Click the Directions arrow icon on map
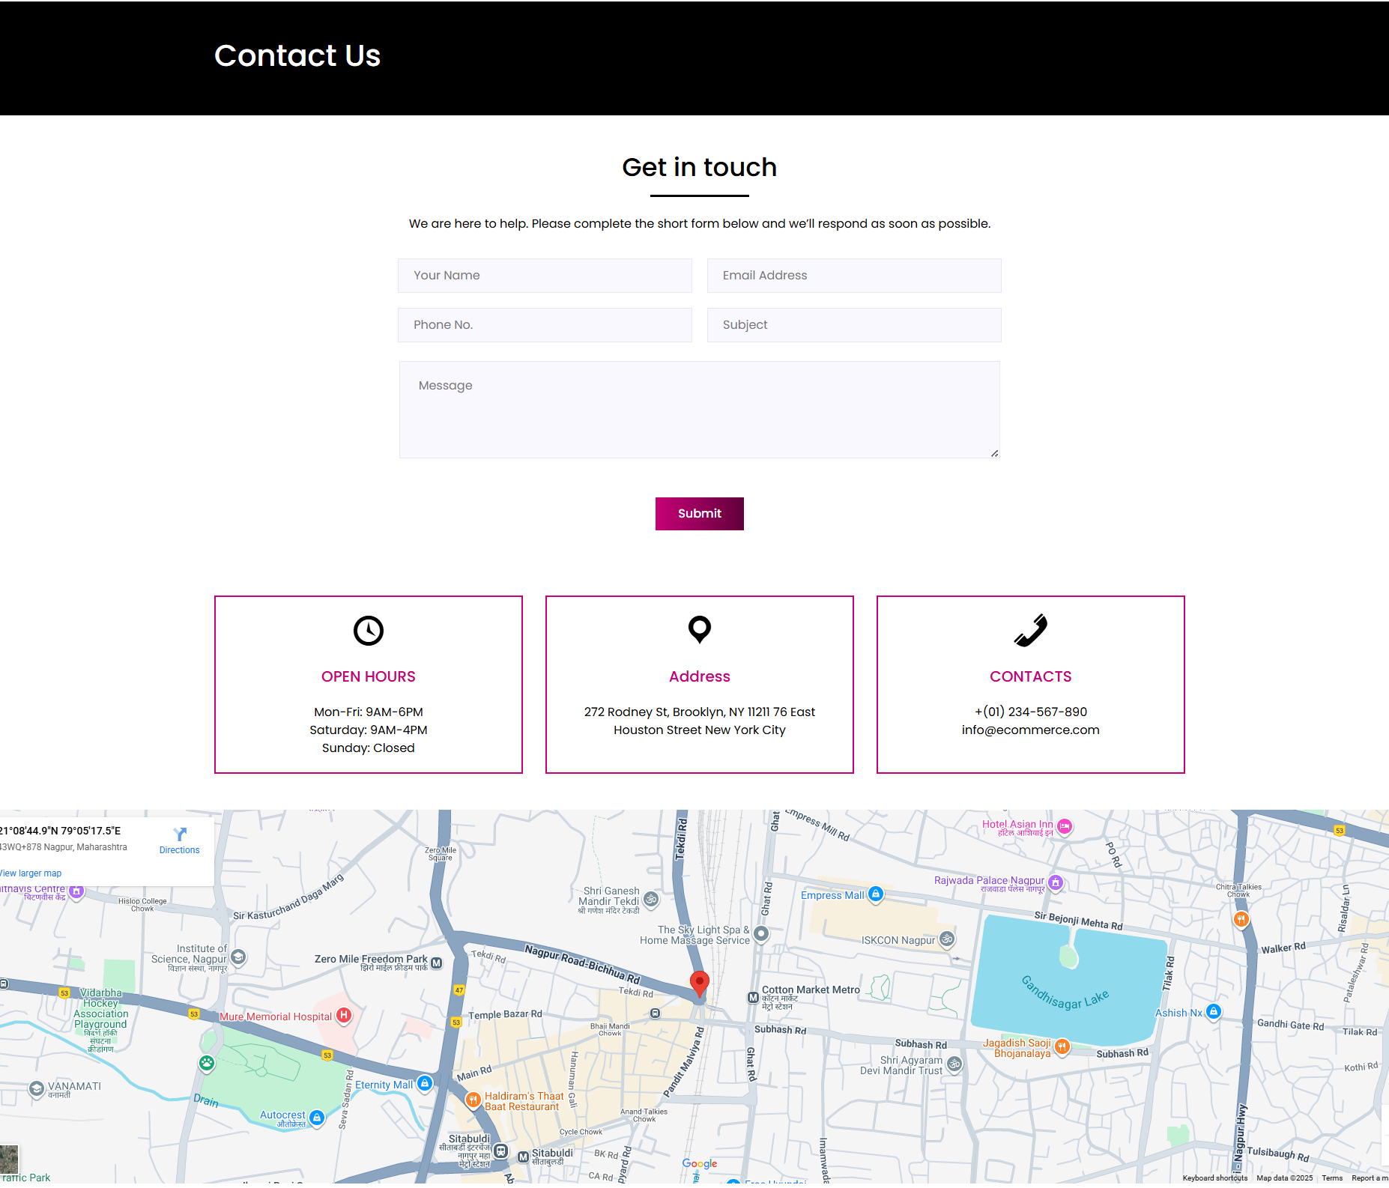Image resolution: width=1389 pixels, height=1188 pixels. pyautogui.click(x=180, y=834)
